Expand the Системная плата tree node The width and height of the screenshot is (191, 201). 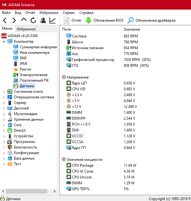4,92
